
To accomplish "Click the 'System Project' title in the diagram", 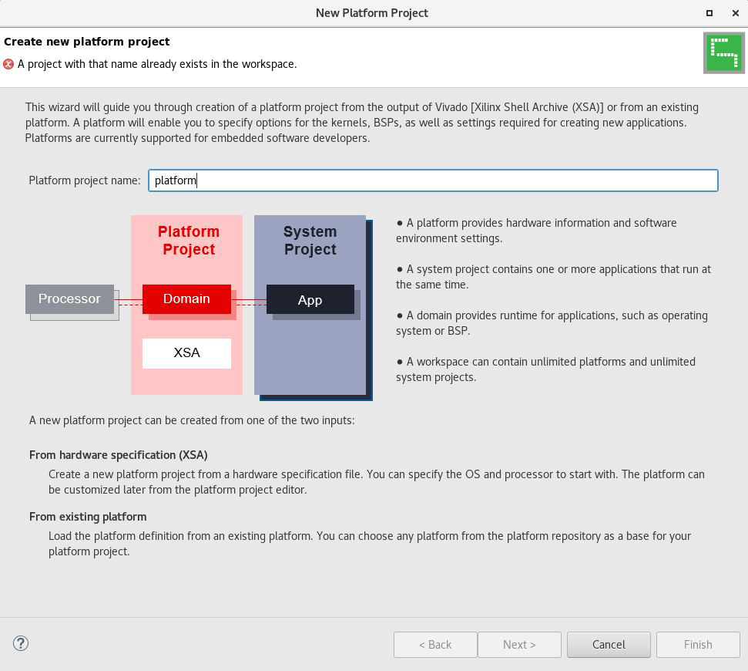I will click(x=310, y=240).
